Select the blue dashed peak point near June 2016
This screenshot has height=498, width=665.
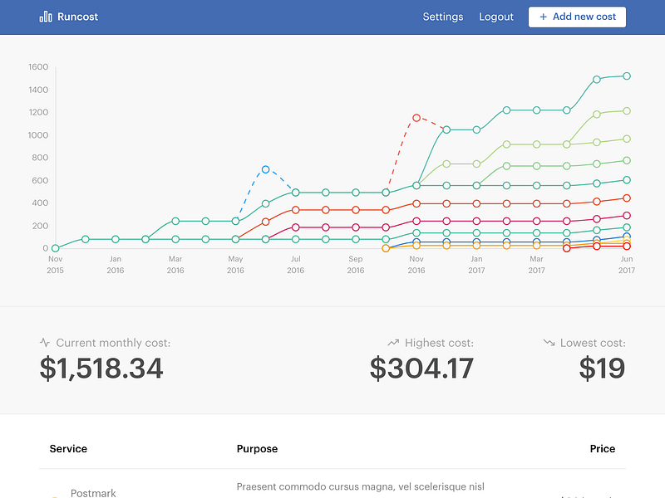[x=265, y=169]
